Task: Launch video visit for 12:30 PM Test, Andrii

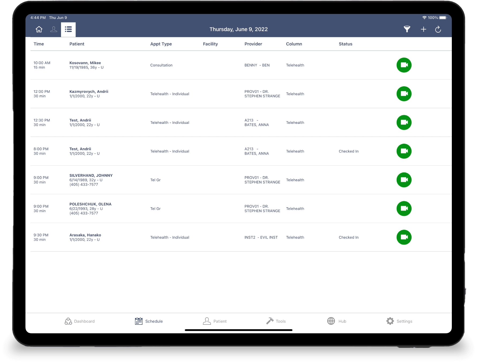Action: coord(404,123)
